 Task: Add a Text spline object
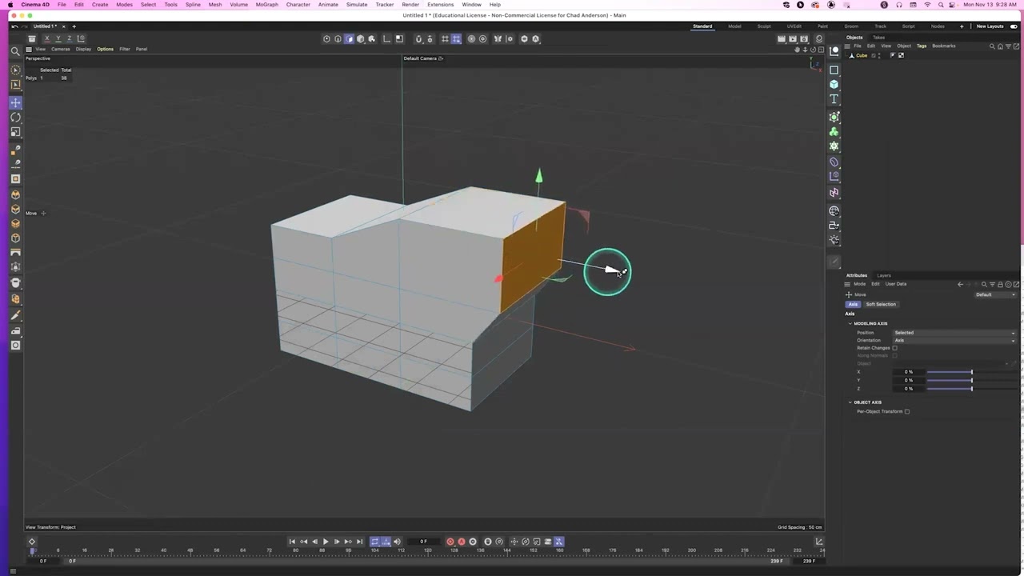click(834, 99)
